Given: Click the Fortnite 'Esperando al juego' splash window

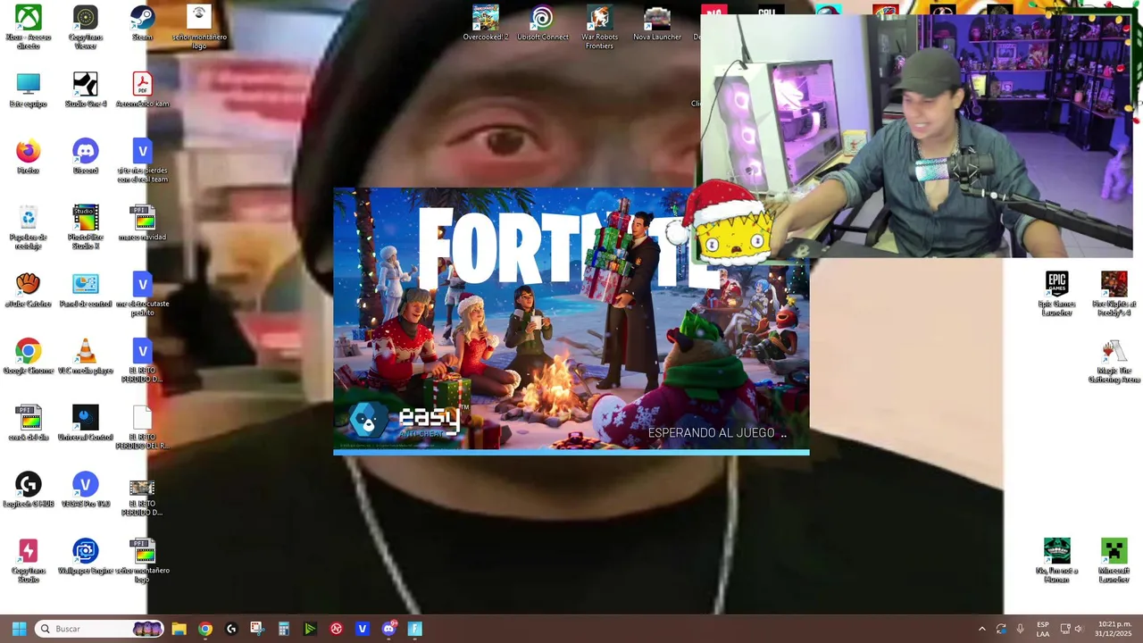Looking at the screenshot, I should 571,321.
